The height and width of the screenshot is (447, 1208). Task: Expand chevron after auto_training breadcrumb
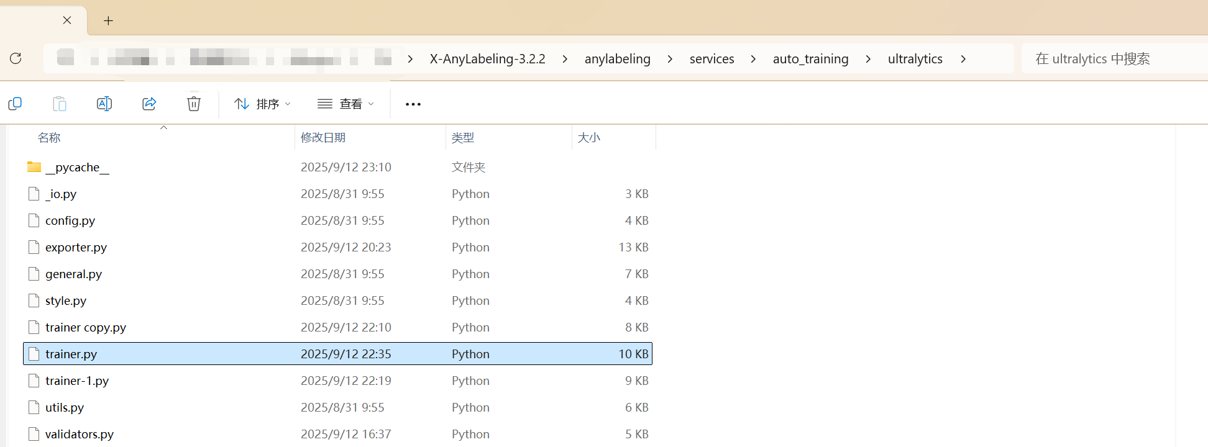868,59
